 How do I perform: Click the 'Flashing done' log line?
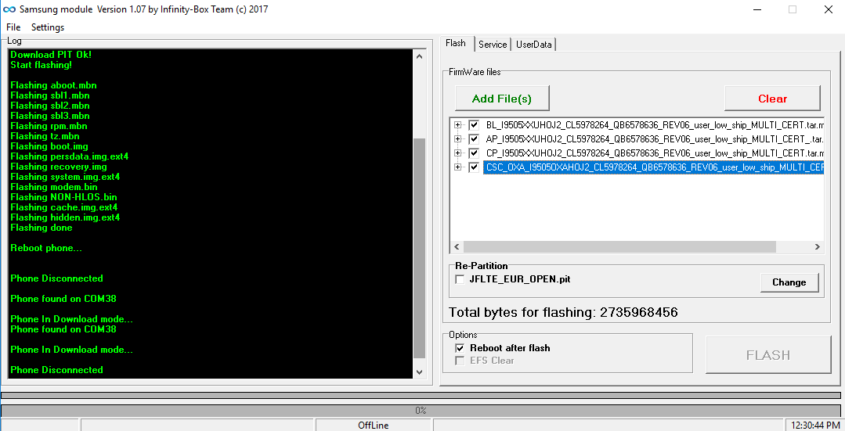pyautogui.click(x=42, y=228)
